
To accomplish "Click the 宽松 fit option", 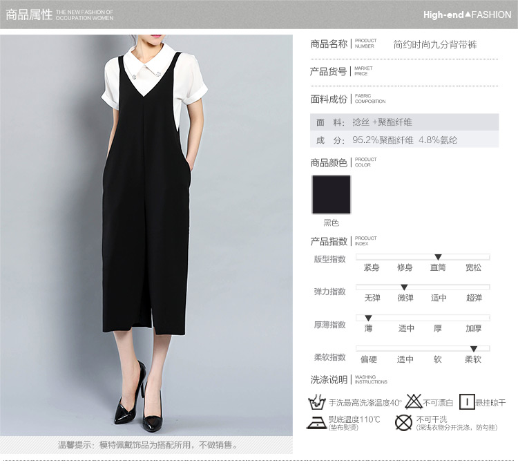I will (x=473, y=267).
